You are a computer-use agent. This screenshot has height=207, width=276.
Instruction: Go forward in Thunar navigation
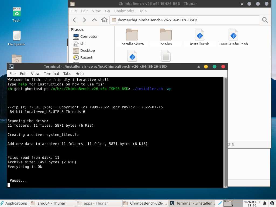[x=84, y=20]
